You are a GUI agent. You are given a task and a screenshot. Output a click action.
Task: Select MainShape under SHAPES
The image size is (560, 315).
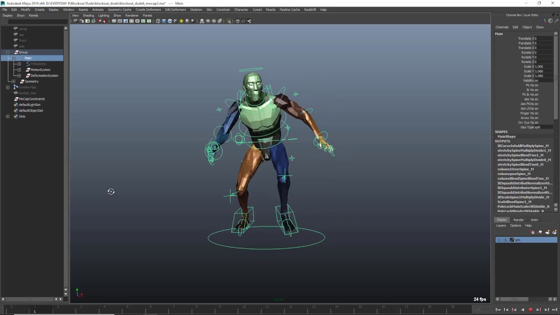click(506, 136)
